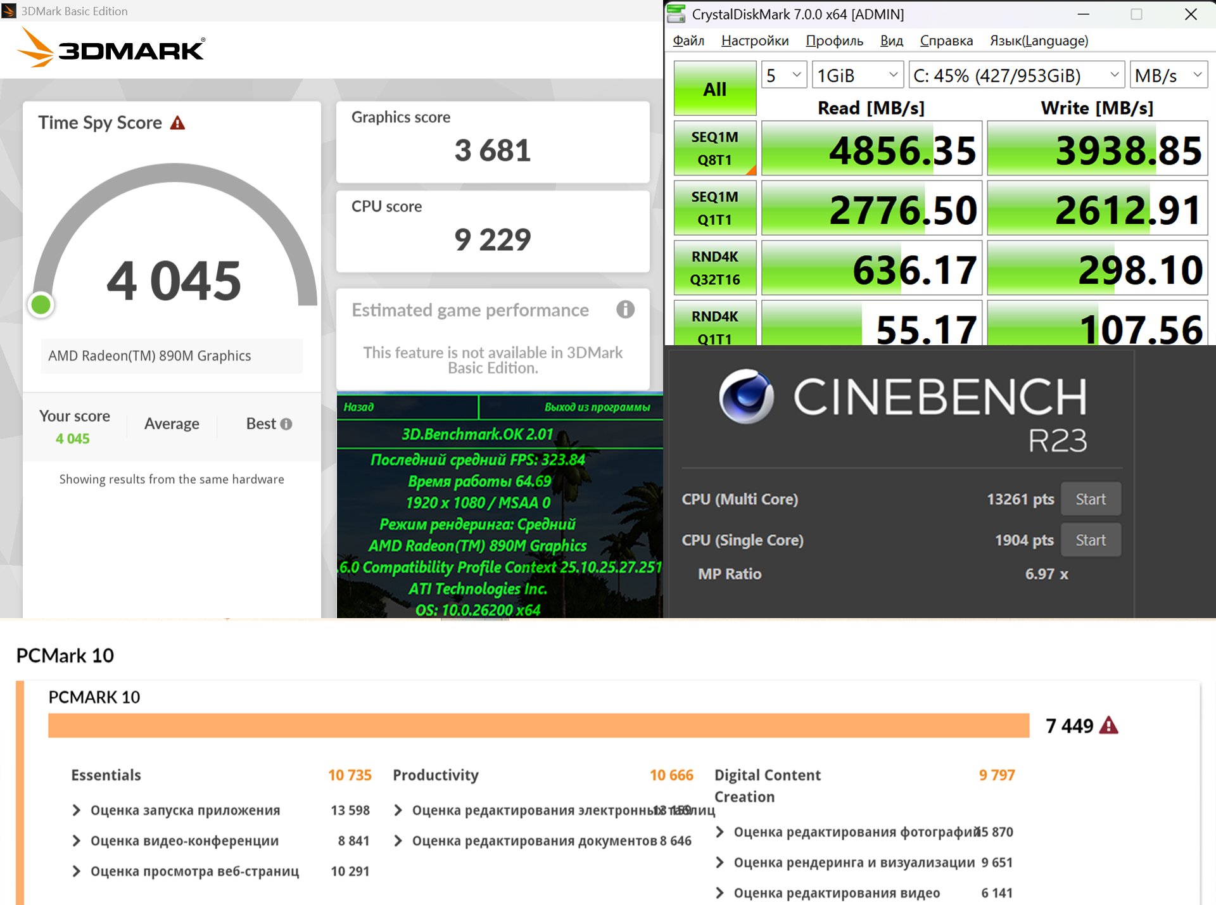Viewport: 1216px width, 905px height.
Task: Run all tests with All button
Action: (x=714, y=89)
